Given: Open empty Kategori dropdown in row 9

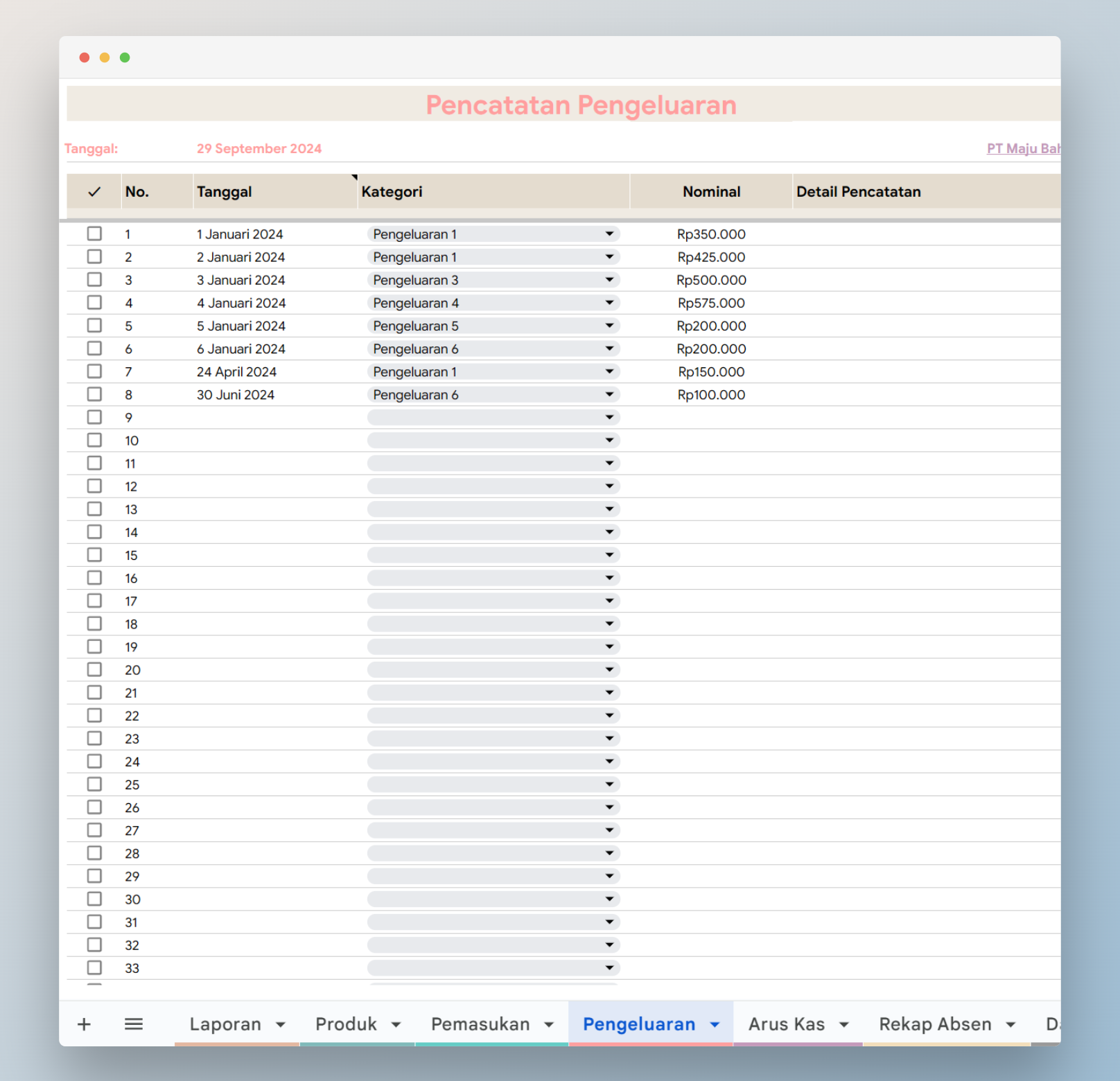Looking at the screenshot, I should [x=493, y=417].
